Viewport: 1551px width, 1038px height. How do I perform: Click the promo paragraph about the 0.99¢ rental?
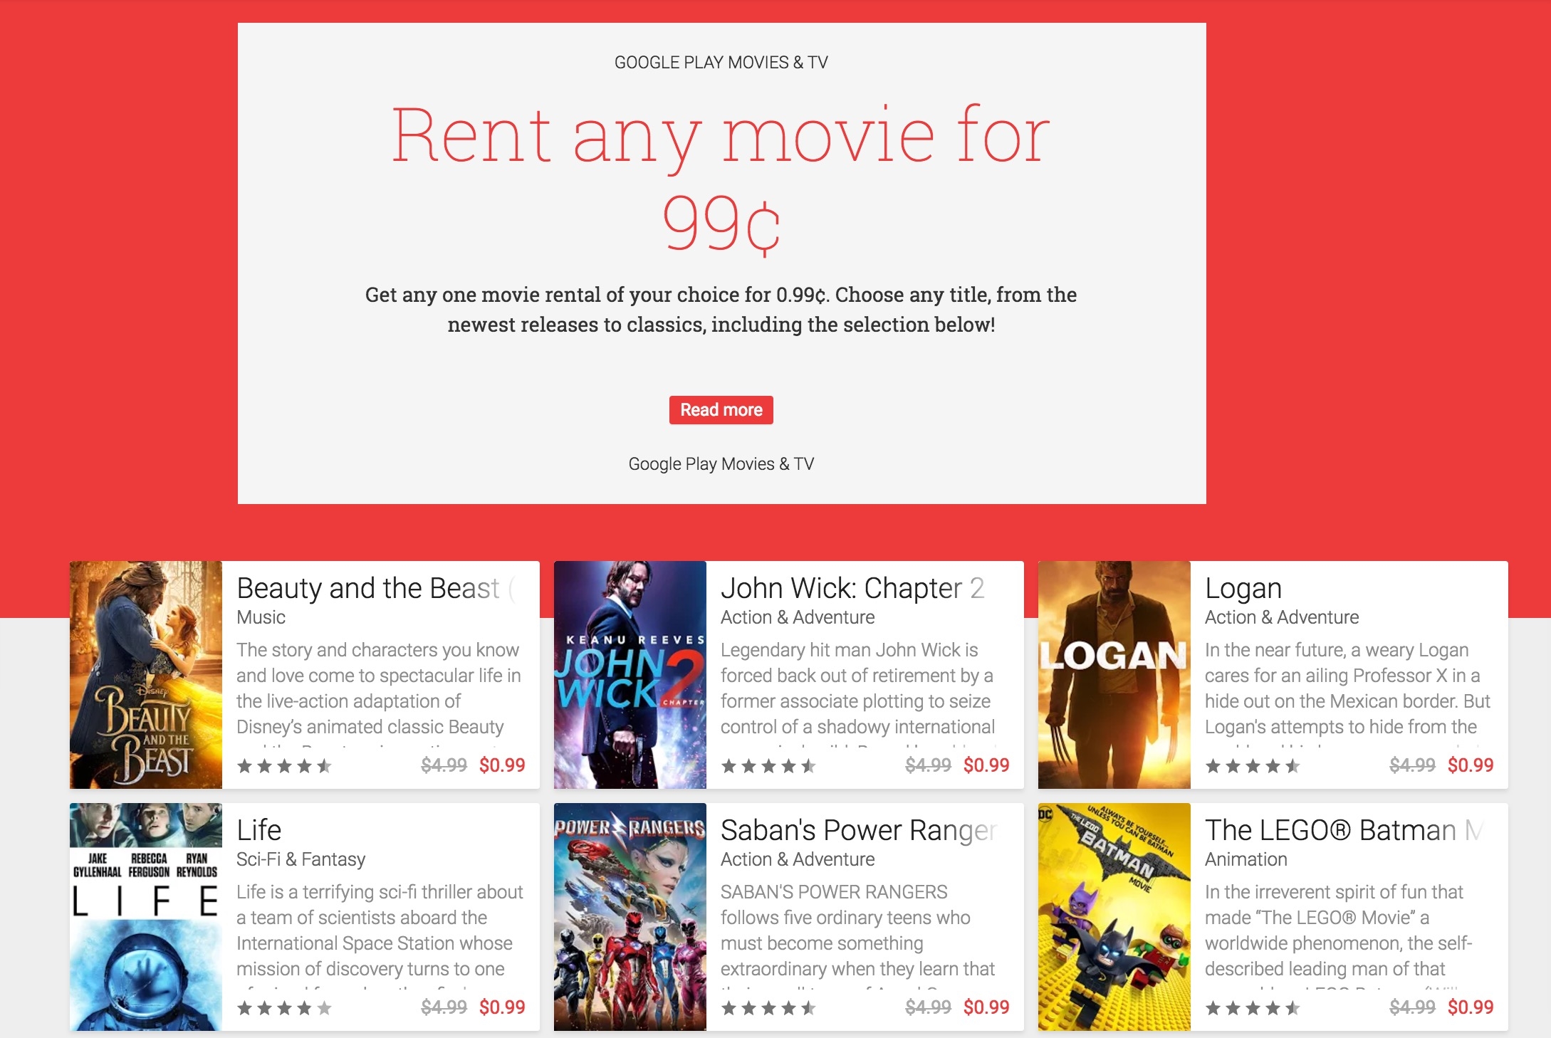click(x=721, y=310)
